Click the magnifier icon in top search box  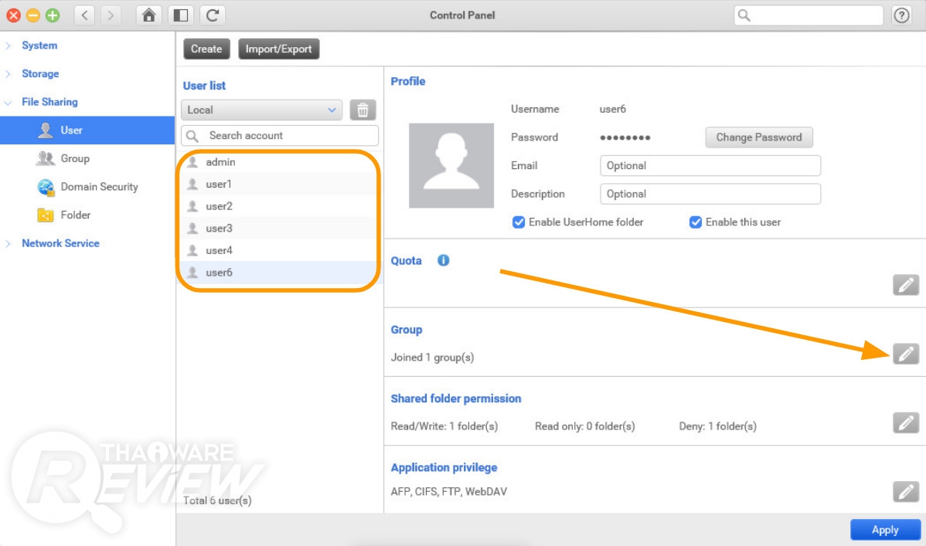pos(744,15)
